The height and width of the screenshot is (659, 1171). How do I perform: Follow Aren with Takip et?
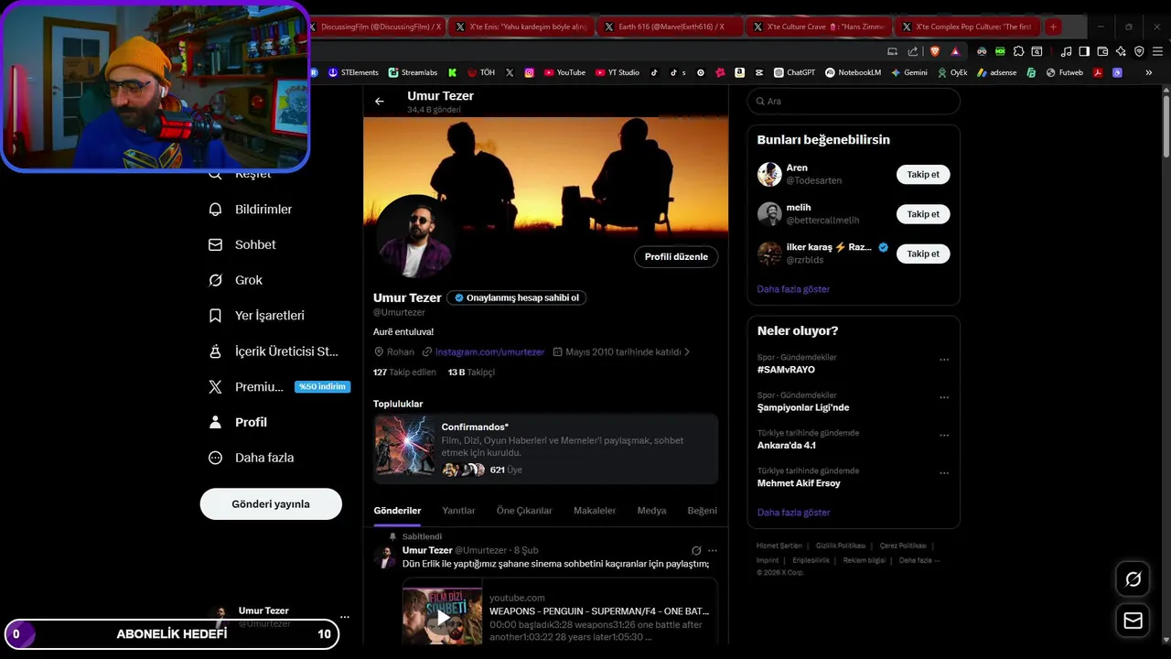click(923, 174)
